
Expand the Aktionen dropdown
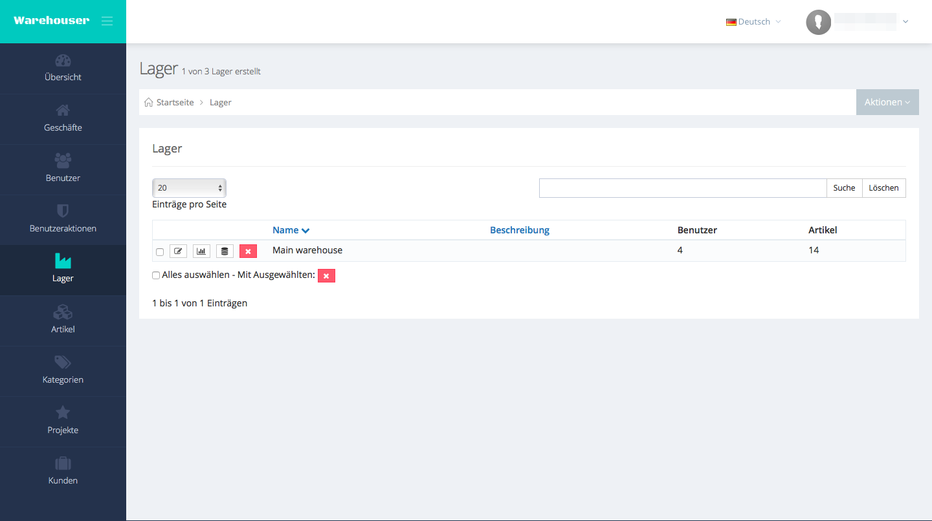point(887,102)
